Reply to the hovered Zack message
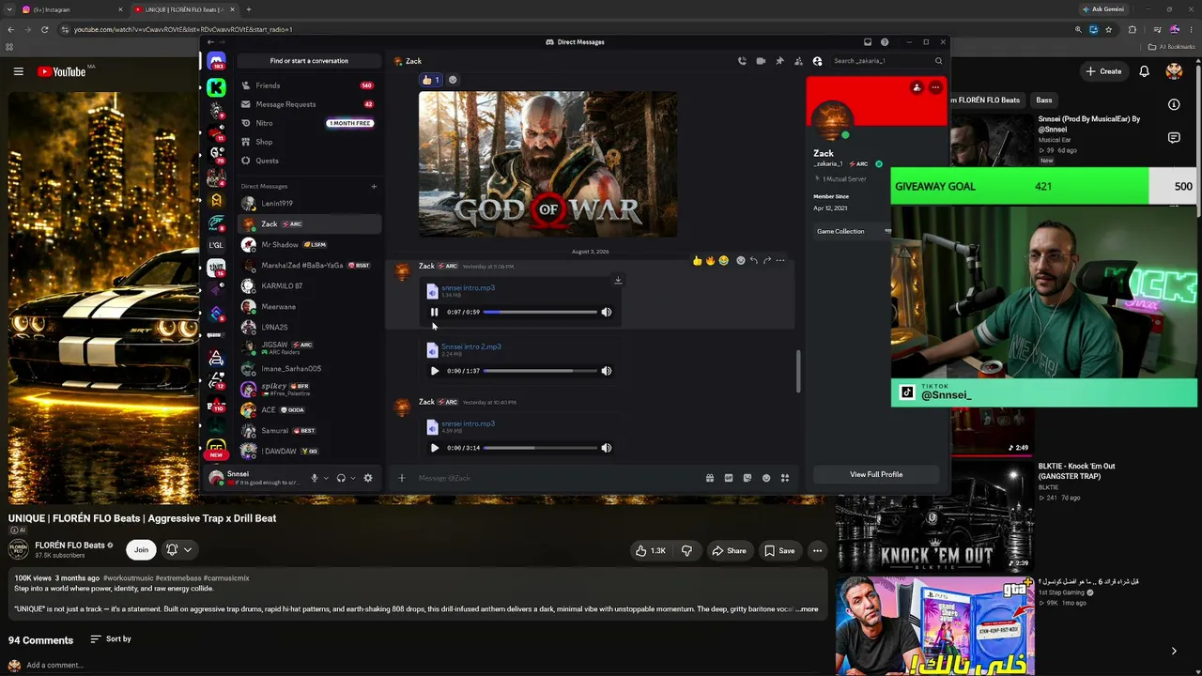This screenshot has height=676, width=1202. [753, 260]
